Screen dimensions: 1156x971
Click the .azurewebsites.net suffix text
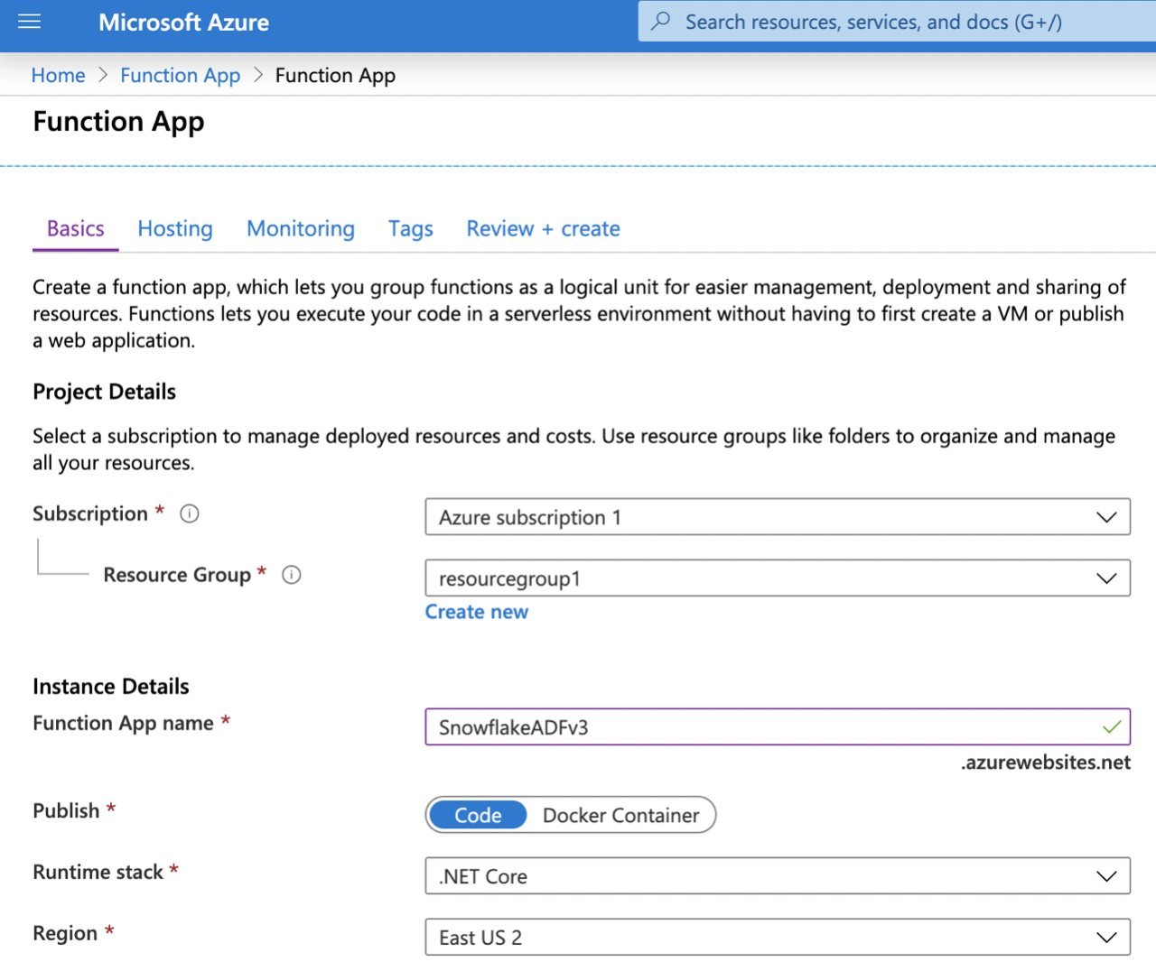tap(1046, 763)
